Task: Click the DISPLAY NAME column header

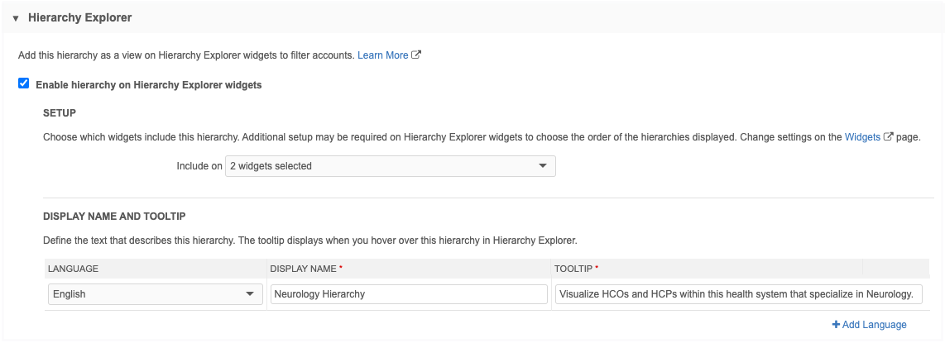Action: point(304,269)
